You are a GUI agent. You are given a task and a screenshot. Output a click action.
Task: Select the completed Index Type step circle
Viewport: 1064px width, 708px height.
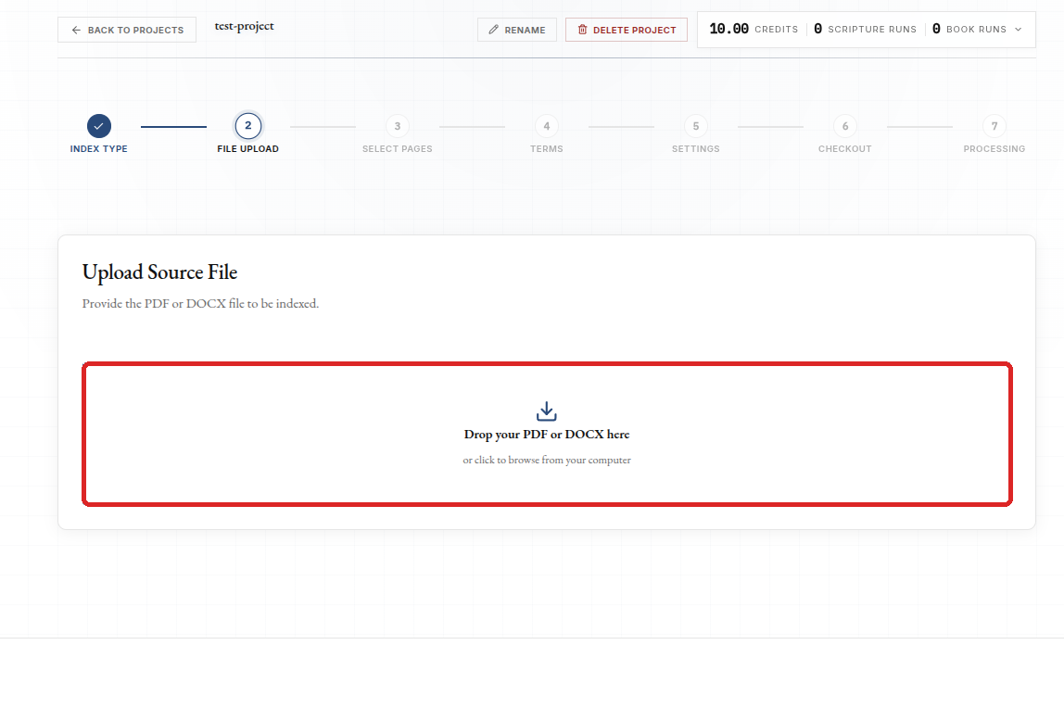[99, 126]
